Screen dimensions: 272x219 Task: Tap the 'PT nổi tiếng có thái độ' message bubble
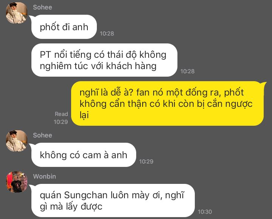tap(104, 60)
